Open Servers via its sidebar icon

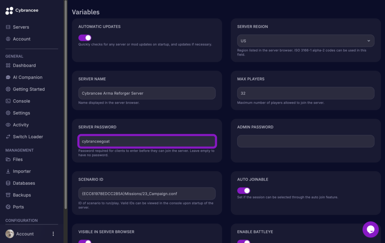(x=8, y=27)
